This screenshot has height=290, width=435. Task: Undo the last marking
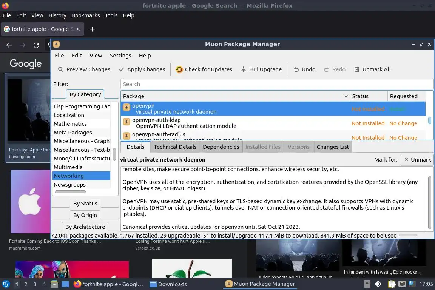304,69
